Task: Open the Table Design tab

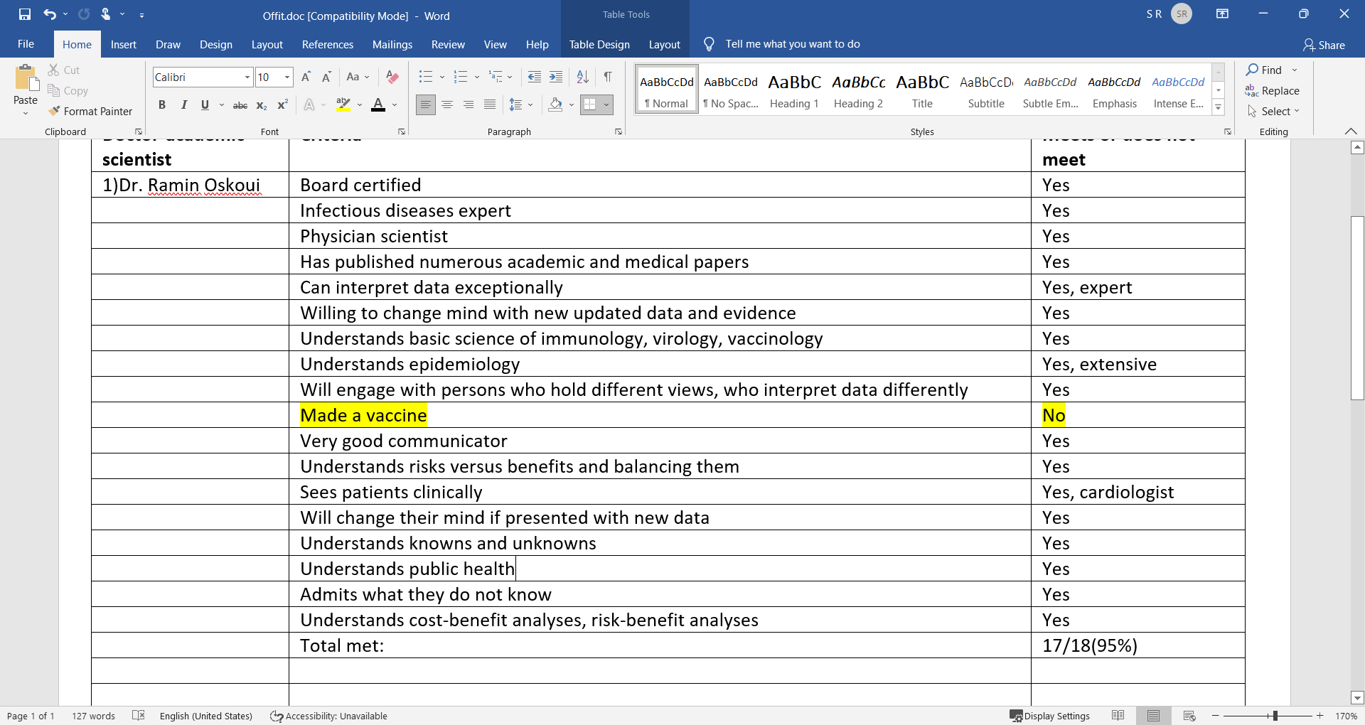Action: point(599,44)
